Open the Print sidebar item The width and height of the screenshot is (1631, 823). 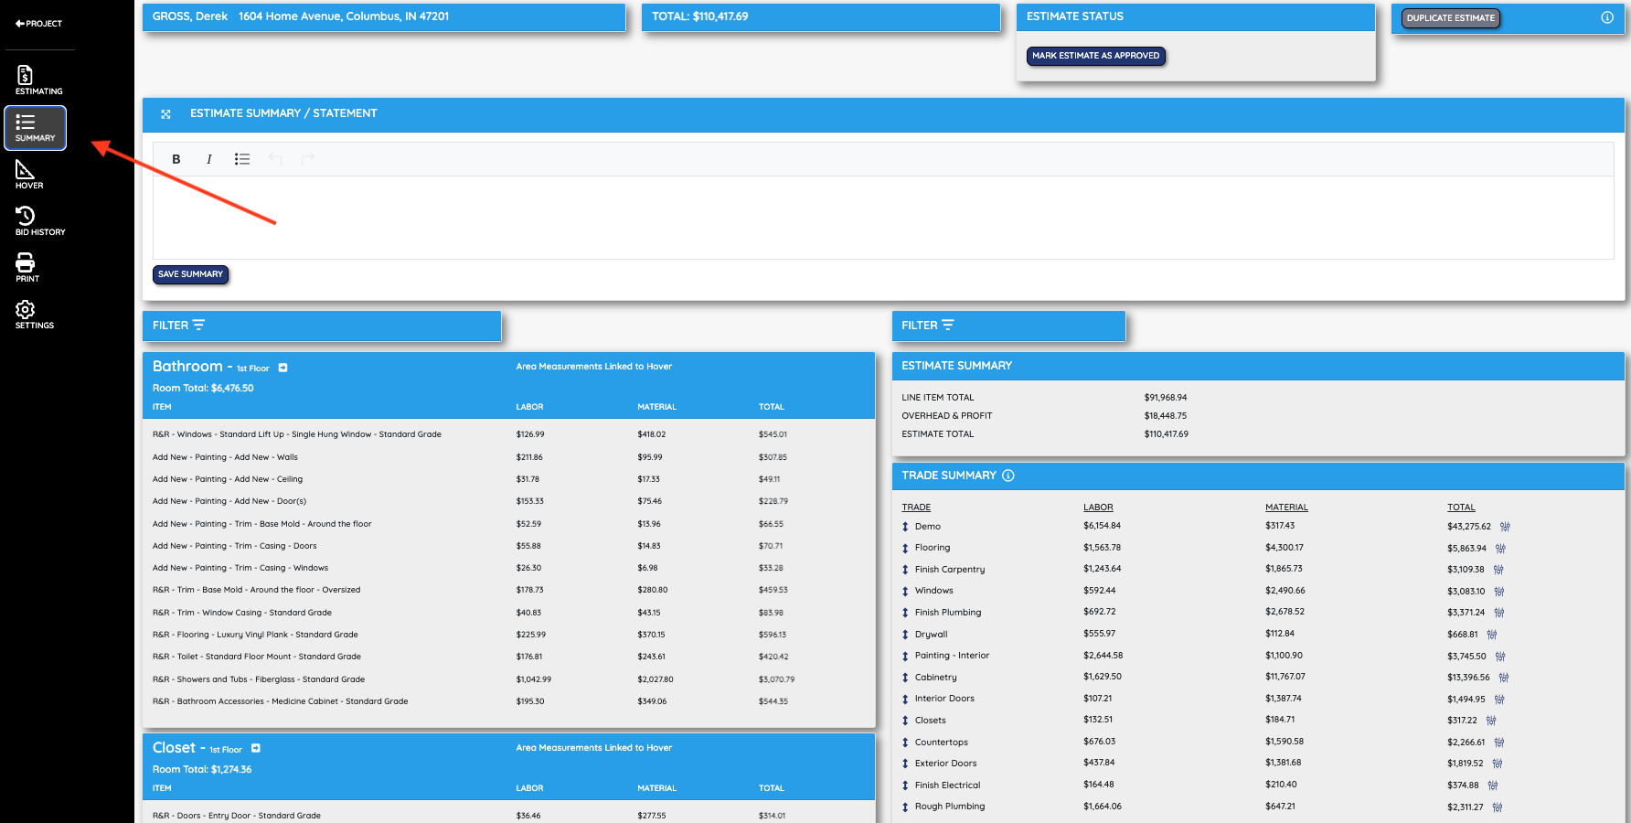27,268
